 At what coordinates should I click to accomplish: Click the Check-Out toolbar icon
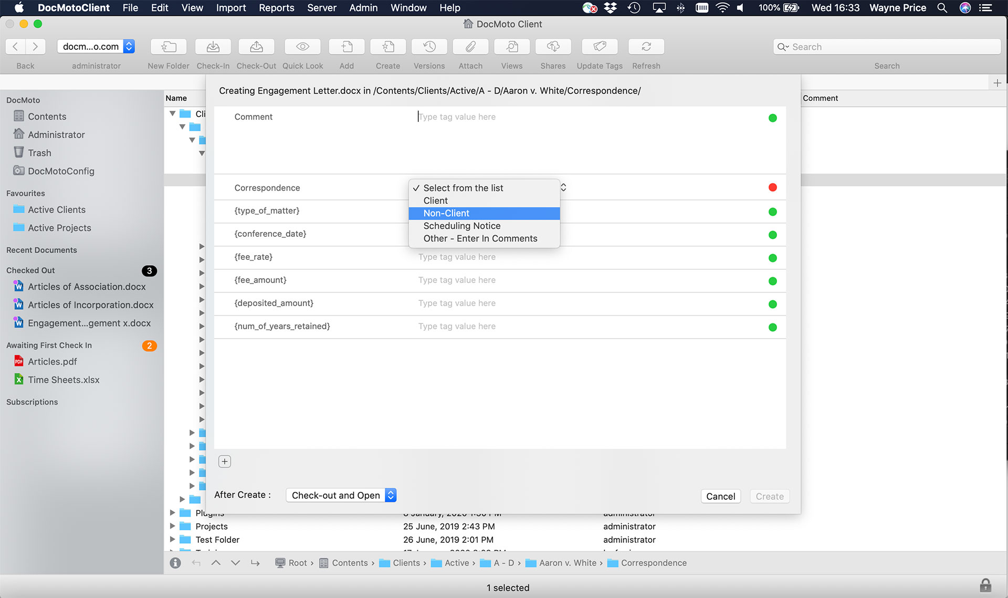(x=256, y=47)
